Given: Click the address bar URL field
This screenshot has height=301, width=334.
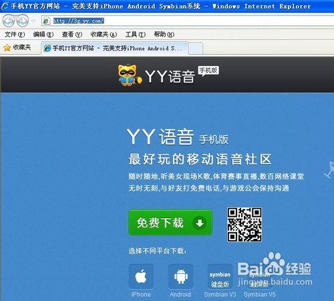Looking at the screenshot, I should point(188,21).
